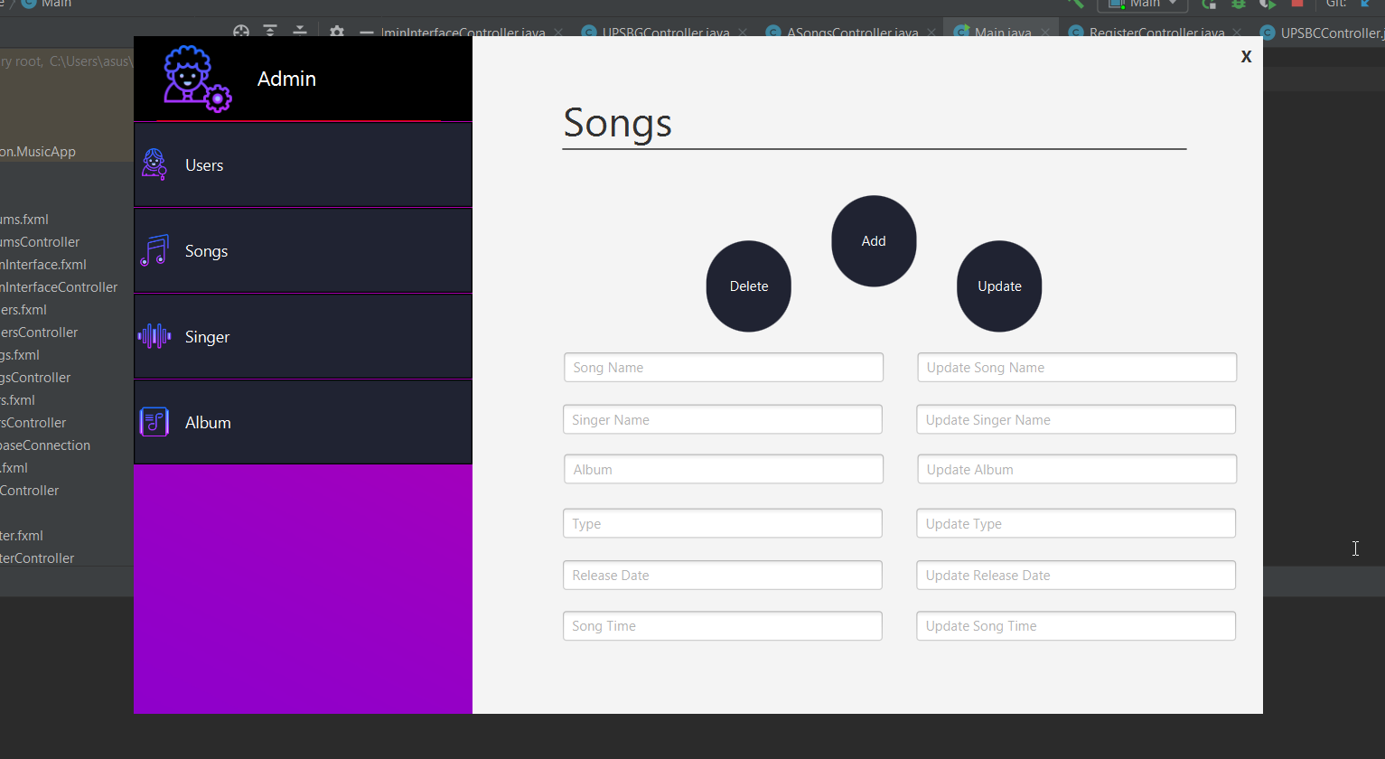Select 'gsController' in the IDE project tree

click(35, 378)
